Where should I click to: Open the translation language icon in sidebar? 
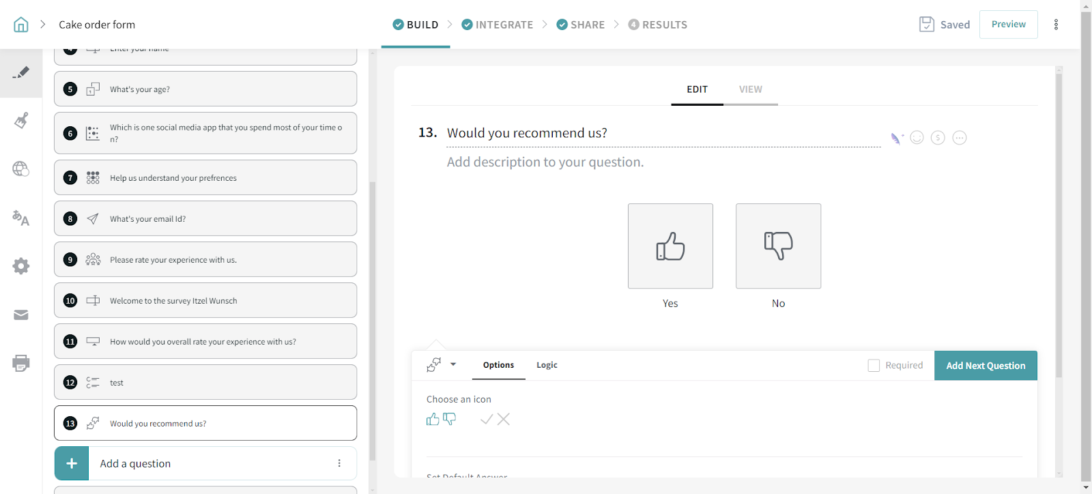coord(21,218)
